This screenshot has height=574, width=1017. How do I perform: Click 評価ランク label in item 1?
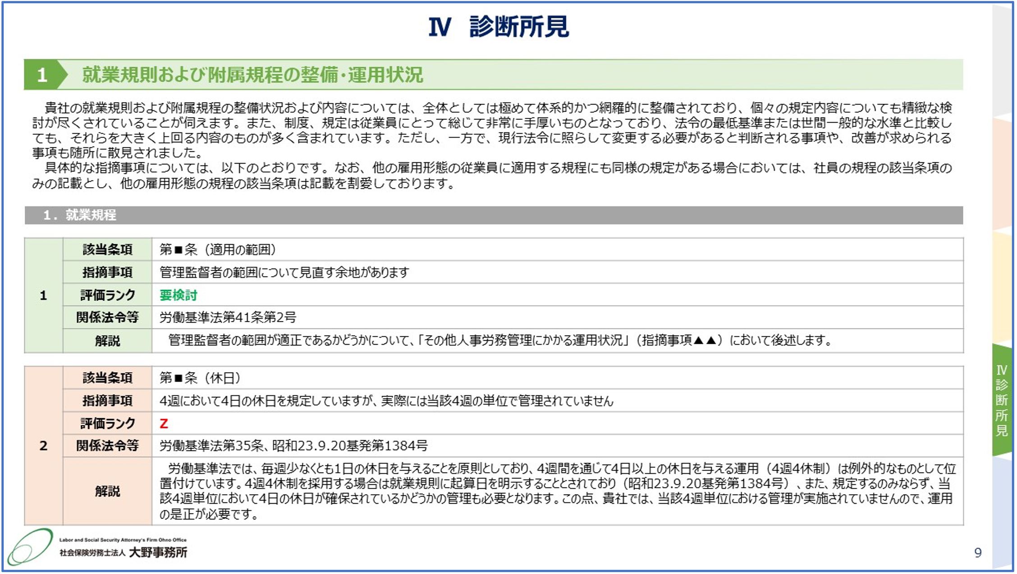[x=107, y=295]
